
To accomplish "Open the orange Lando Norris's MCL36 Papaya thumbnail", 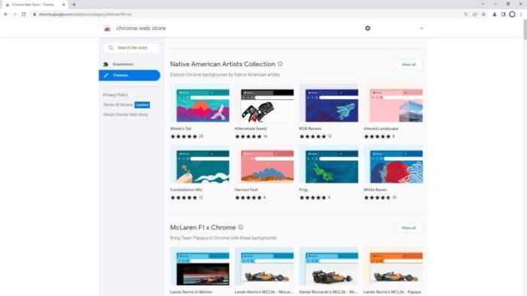I will (393, 267).
